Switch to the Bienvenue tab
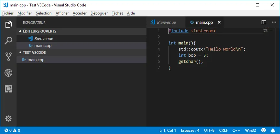Screen dimensions: 280x134 166,23
